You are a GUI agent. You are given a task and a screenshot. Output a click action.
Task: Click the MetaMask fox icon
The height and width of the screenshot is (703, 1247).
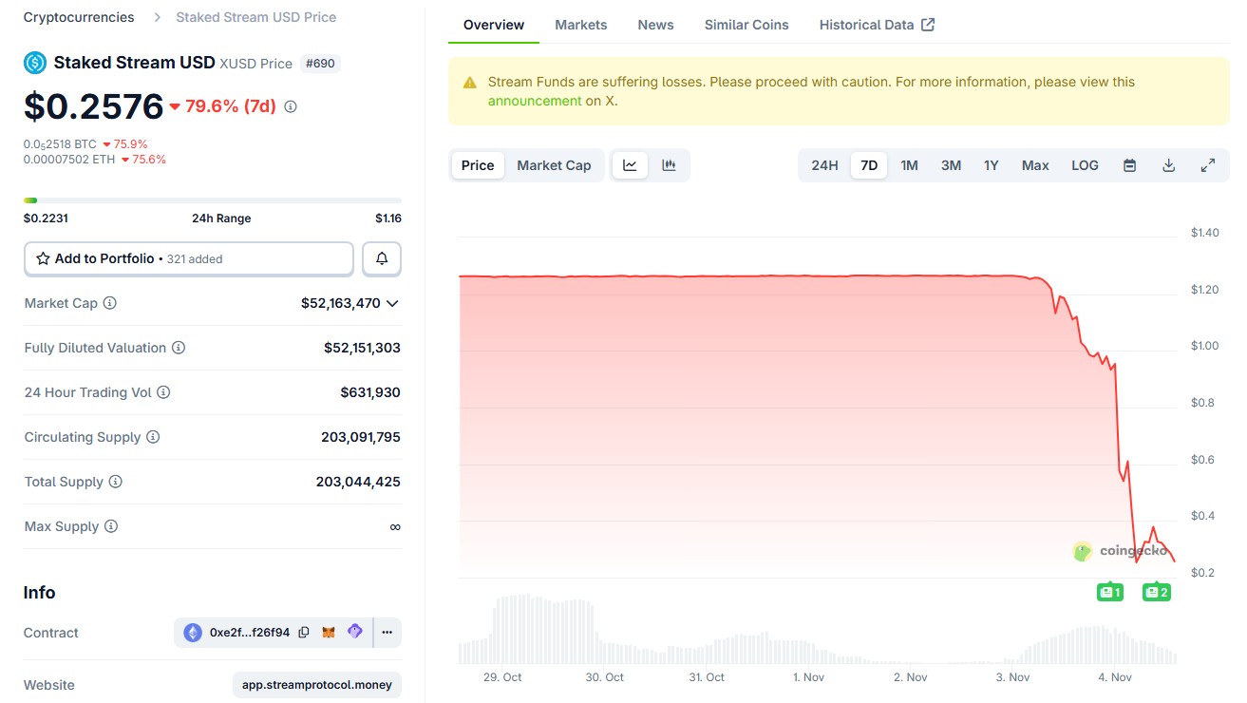click(x=329, y=633)
